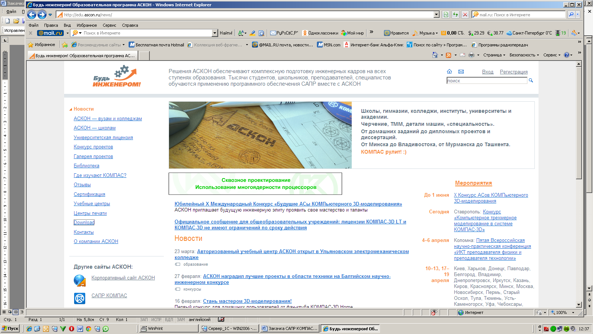
Task: Go forward with the browser Forward arrow
Action: (x=42, y=15)
